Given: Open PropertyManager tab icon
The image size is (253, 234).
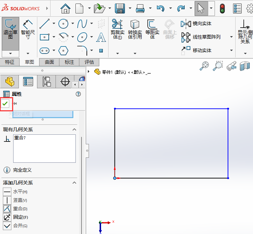Looking at the screenshot, I should (x=28, y=82).
